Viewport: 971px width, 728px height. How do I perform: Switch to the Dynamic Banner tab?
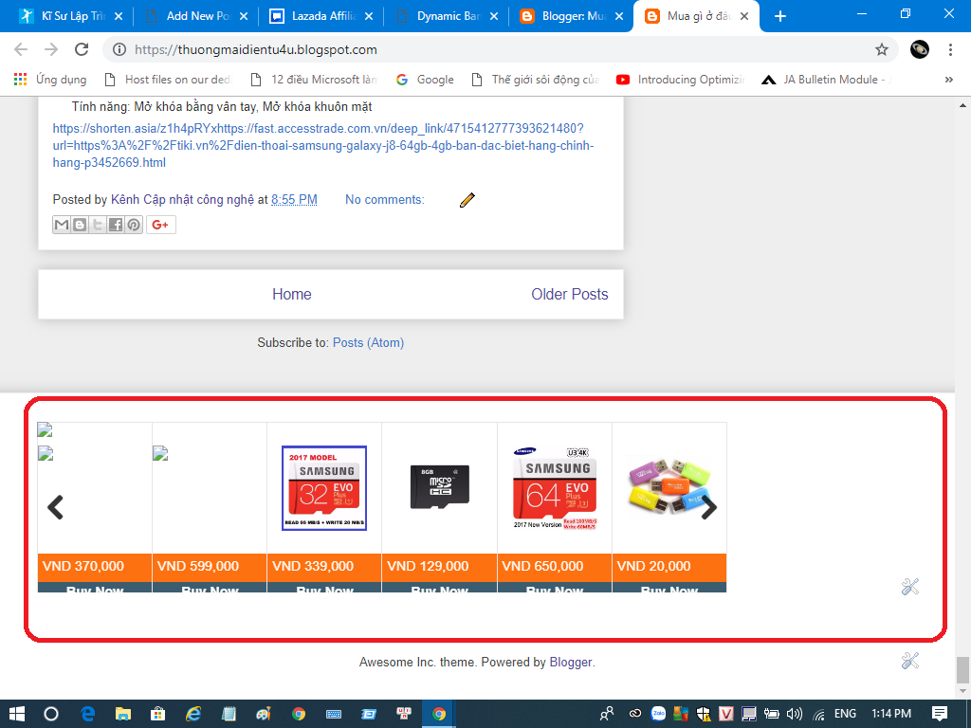(446, 16)
